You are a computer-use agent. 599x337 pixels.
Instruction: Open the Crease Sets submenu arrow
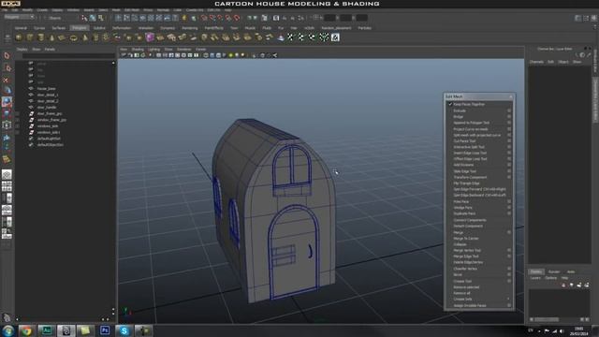click(x=508, y=300)
